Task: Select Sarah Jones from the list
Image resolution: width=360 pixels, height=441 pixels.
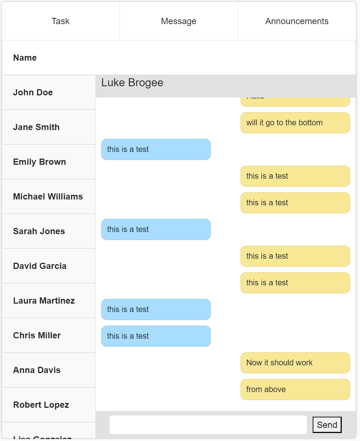Action: [x=39, y=231]
